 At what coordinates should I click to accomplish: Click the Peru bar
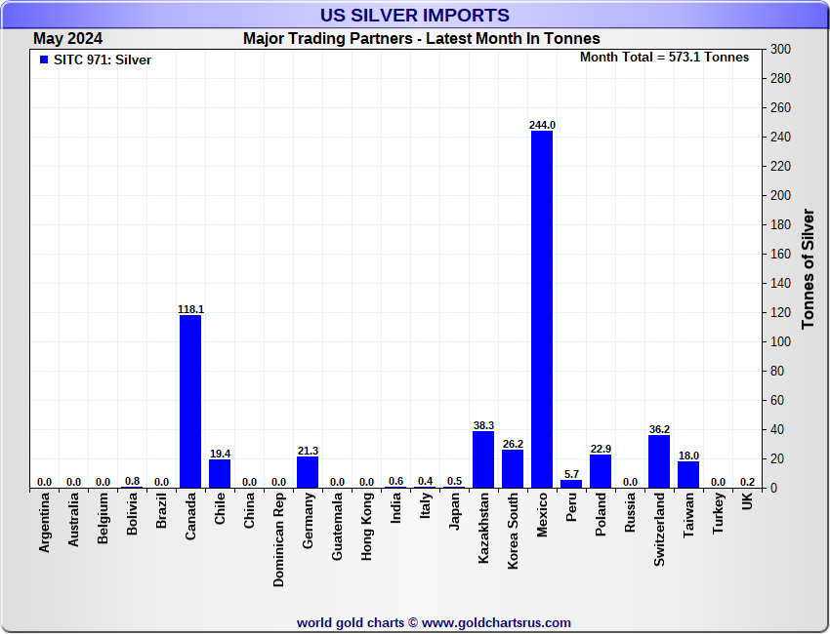pyautogui.click(x=571, y=484)
